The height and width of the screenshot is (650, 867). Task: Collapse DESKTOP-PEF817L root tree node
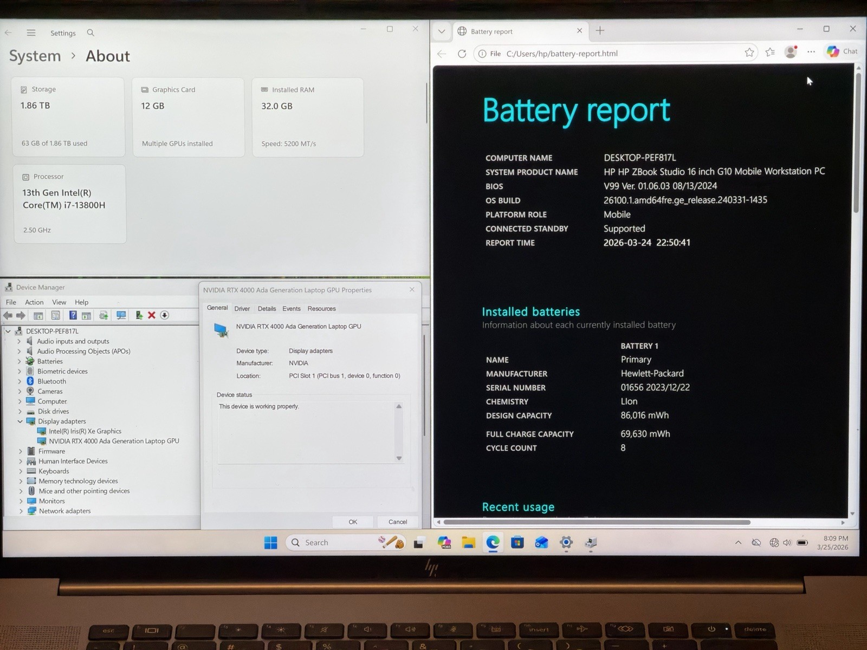pyautogui.click(x=8, y=331)
